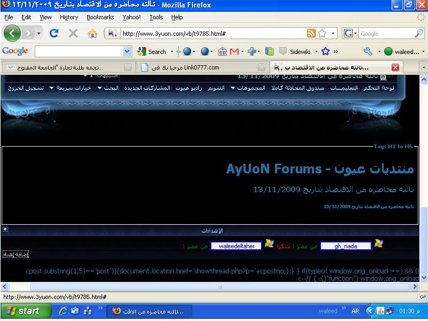Image resolution: width=428 pixels, height=321 pixels.
Task: Open the Bookmarks menu
Action: tap(100, 17)
